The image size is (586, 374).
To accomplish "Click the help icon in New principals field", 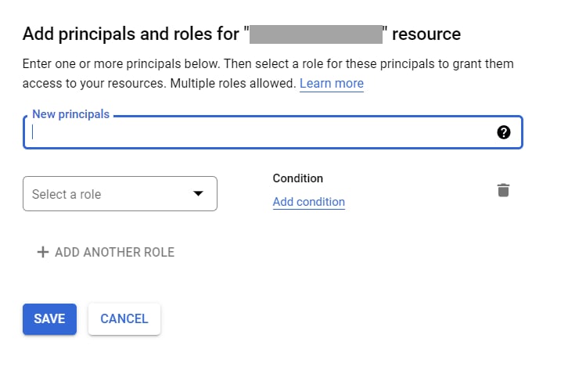I will click(x=503, y=132).
